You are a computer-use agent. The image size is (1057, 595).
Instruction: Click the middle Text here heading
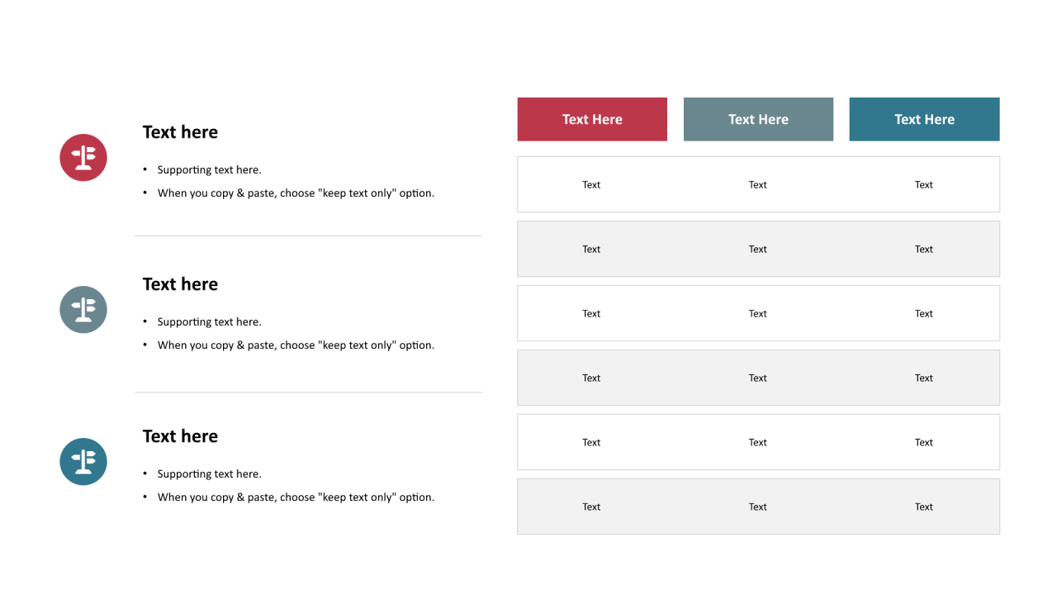point(180,284)
